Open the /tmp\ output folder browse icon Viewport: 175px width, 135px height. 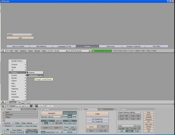coord(3,112)
